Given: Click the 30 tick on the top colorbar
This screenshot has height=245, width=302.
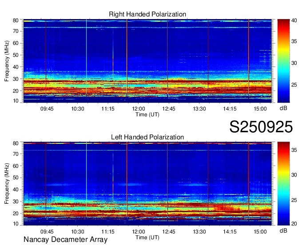Looking at the screenshot, I should pos(294,63).
